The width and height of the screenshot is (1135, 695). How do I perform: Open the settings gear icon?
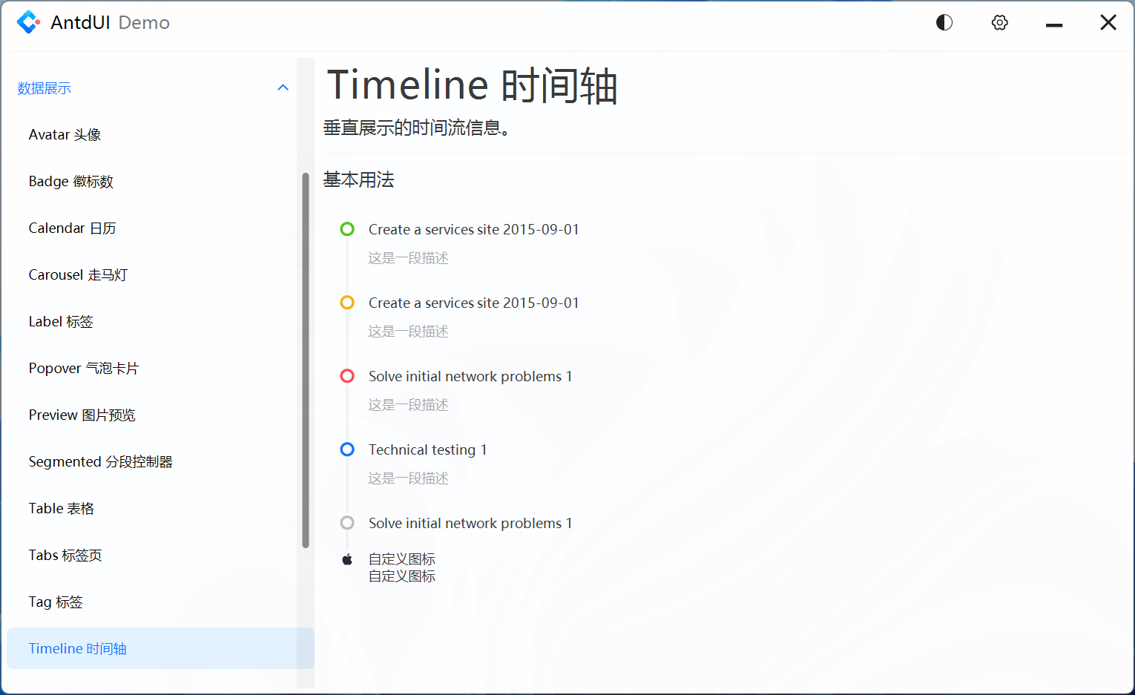coord(999,22)
